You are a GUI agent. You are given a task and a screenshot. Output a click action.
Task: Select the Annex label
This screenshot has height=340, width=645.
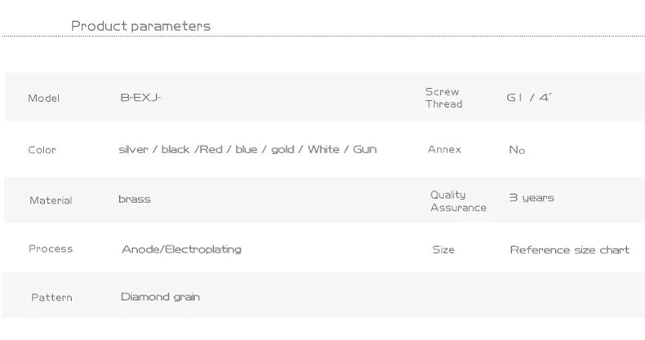click(x=444, y=150)
